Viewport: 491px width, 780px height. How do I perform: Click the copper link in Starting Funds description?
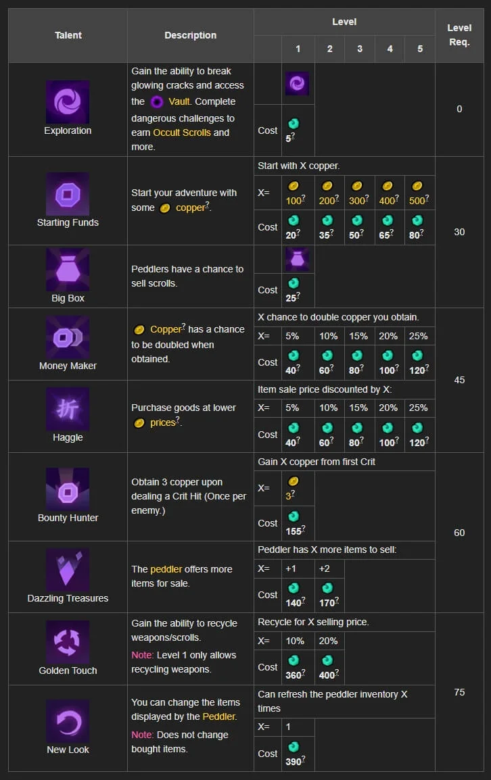[x=190, y=208]
